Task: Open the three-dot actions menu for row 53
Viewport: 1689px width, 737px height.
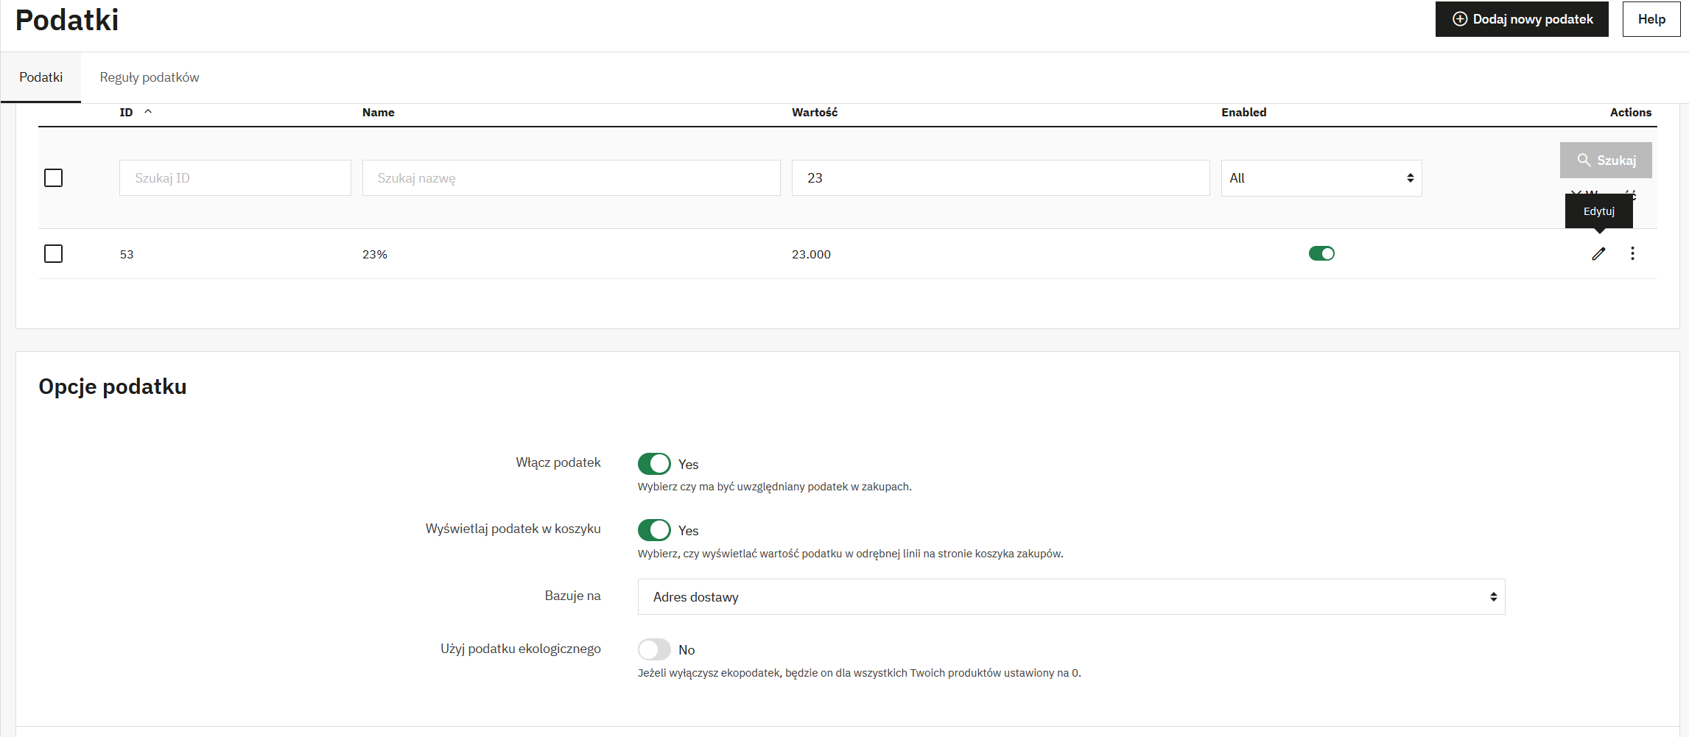Action: point(1632,254)
